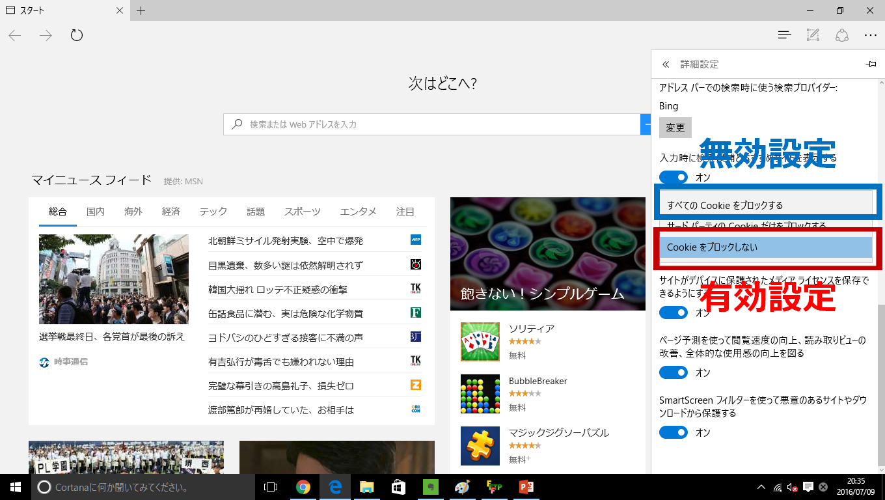
Task: Switch to the 国内 news tab
Action: [x=96, y=212]
